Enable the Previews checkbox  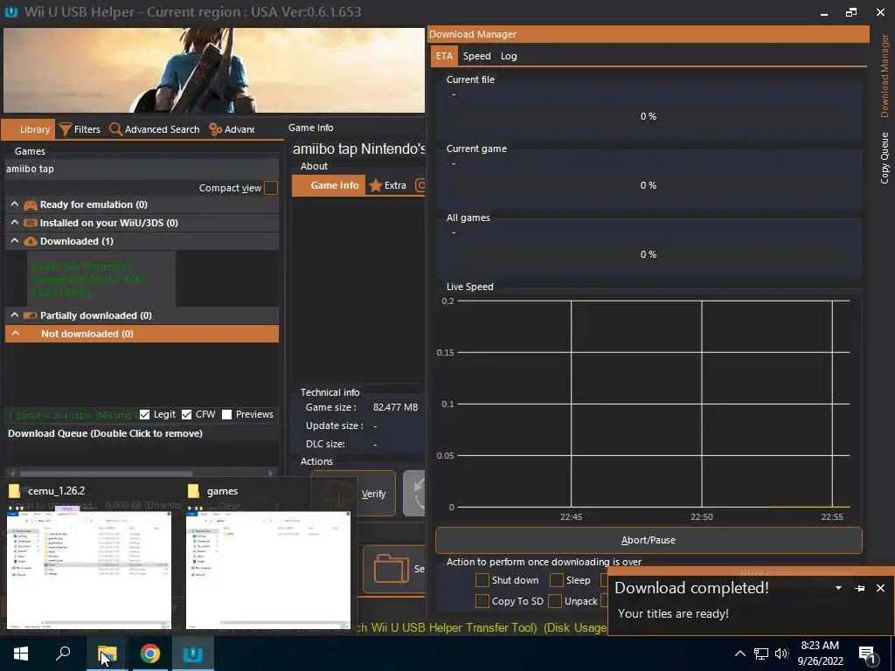pyautogui.click(x=226, y=414)
